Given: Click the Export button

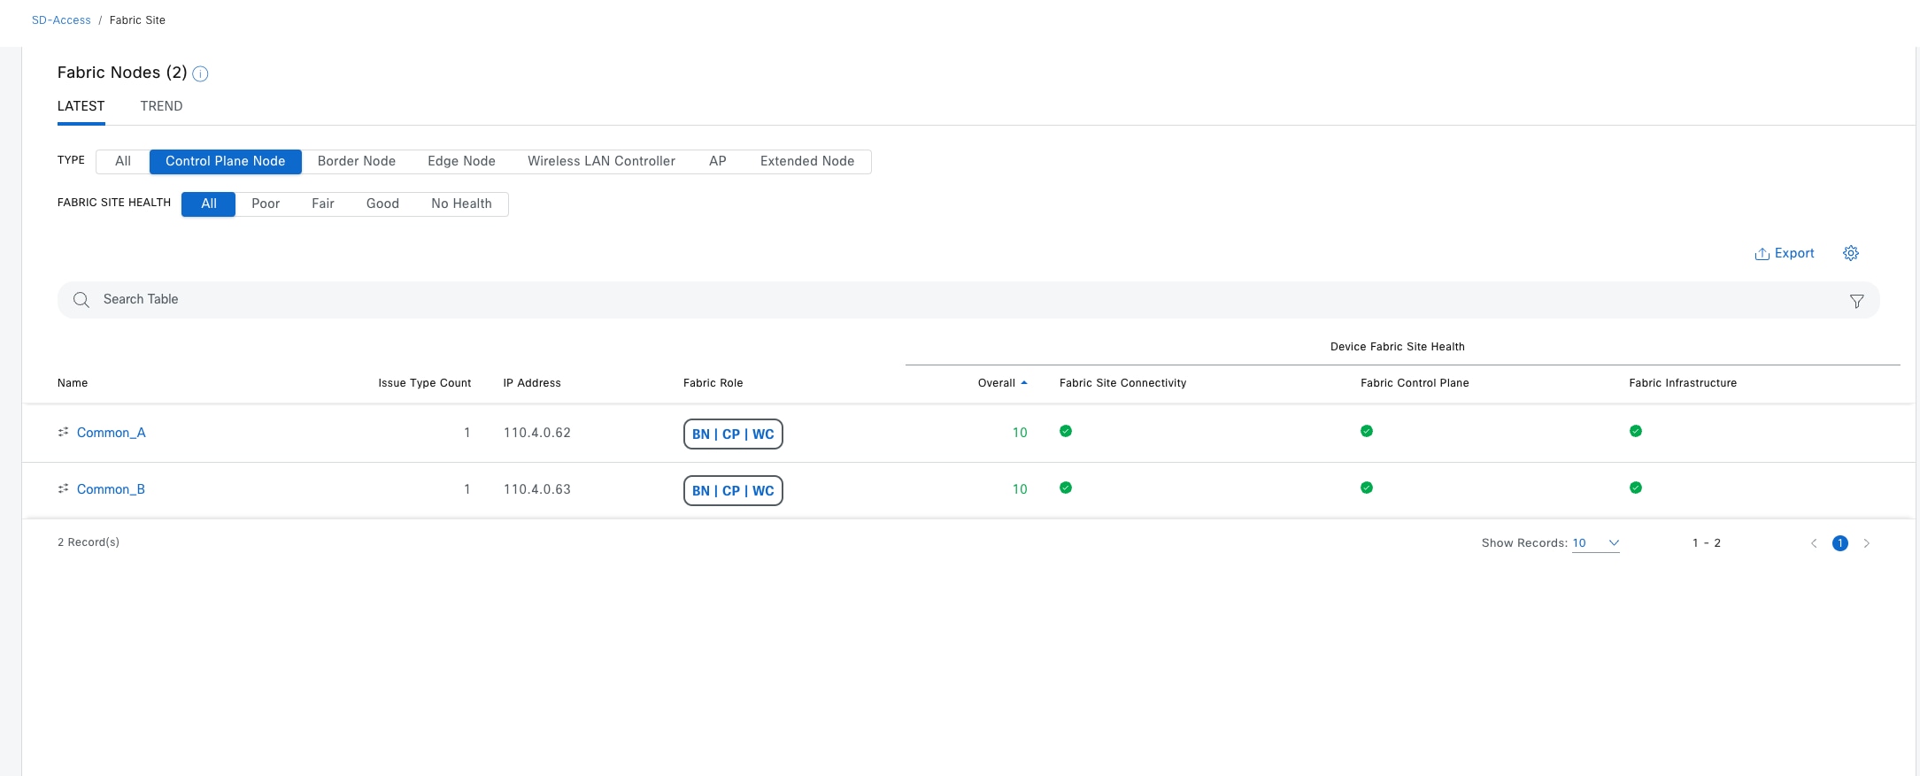Looking at the screenshot, I should (x=1784, y=253).
